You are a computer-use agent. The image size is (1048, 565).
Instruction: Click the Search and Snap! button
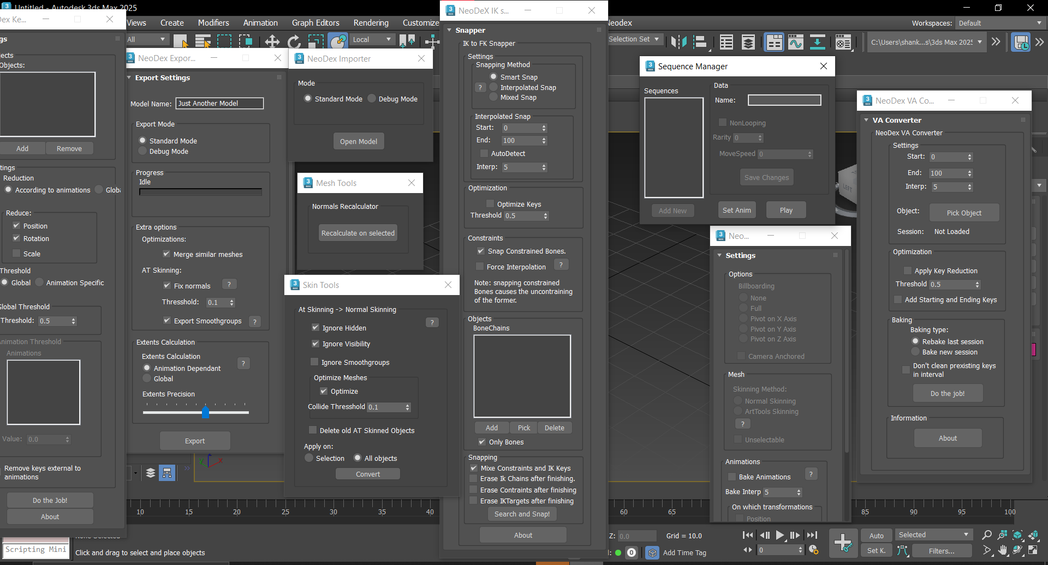[522, 514]
